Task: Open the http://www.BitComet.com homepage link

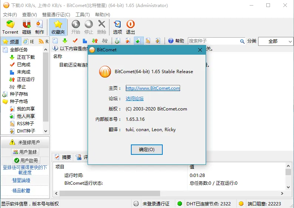Action: (x=153, y=88)
